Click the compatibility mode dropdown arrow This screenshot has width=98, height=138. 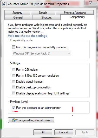(x=69, y=53)
